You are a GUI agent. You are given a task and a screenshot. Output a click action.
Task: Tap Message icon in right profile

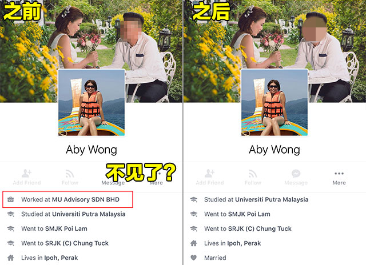coord(296,174)
